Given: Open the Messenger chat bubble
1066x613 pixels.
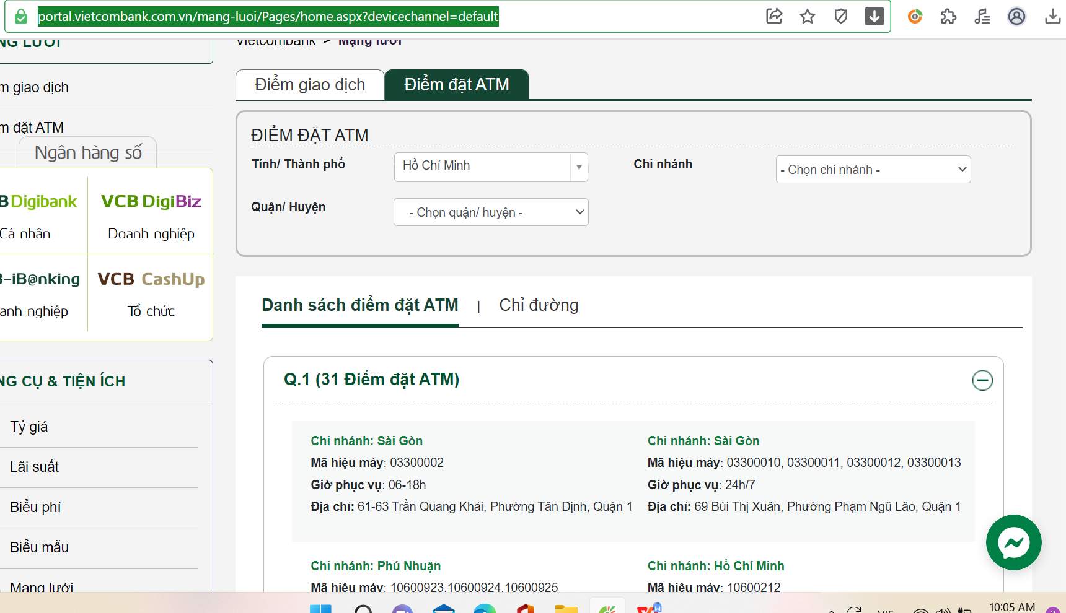Looking at the screenshot, I should click(1014, 542).
